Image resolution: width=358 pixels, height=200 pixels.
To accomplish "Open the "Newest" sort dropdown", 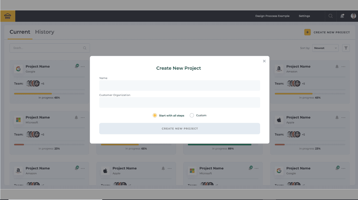I will pos(325,48).
